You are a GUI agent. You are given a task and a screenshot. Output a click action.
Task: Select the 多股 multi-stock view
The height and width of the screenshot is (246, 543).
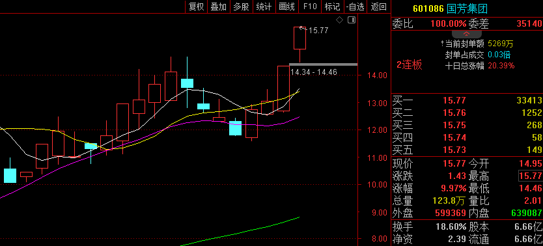(x=242, y=7)
